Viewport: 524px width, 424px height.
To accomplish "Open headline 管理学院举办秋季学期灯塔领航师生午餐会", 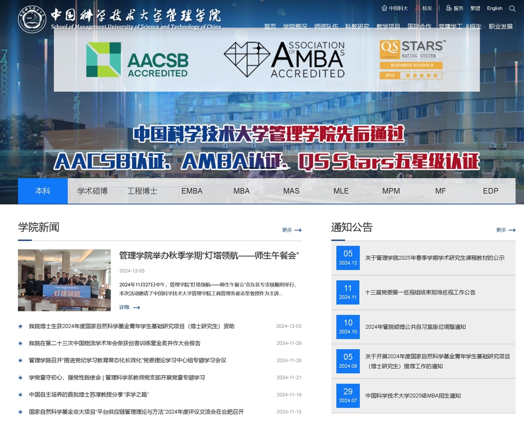I will tap(209, 256).
